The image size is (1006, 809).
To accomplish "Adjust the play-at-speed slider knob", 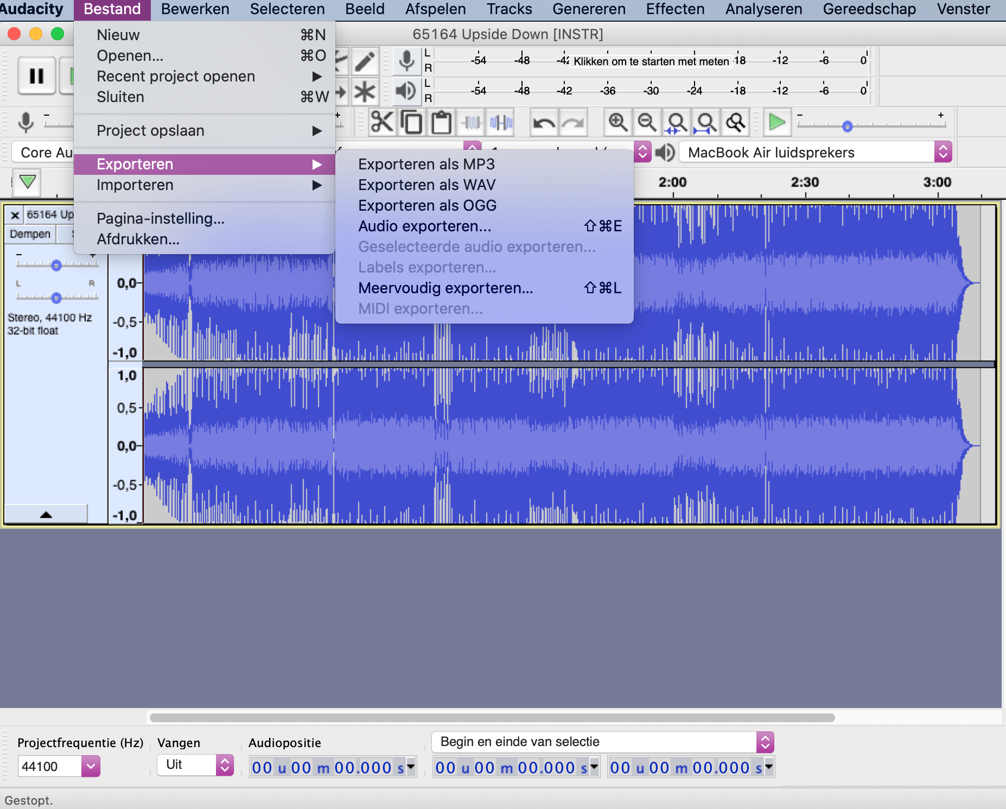I will [847, 127].
